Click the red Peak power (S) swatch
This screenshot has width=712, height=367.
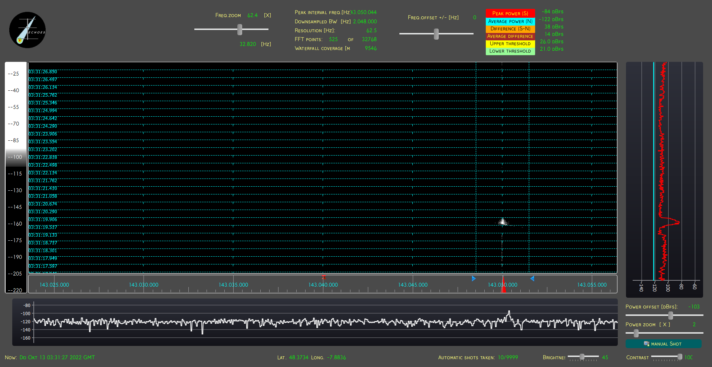pyautogui.click(x=510, y=13)
